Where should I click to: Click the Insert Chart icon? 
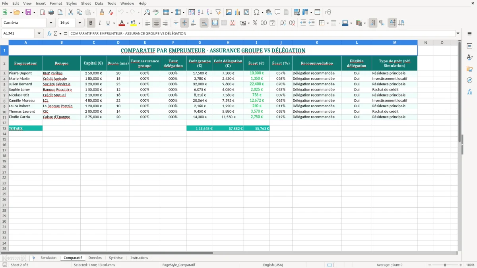238,12
